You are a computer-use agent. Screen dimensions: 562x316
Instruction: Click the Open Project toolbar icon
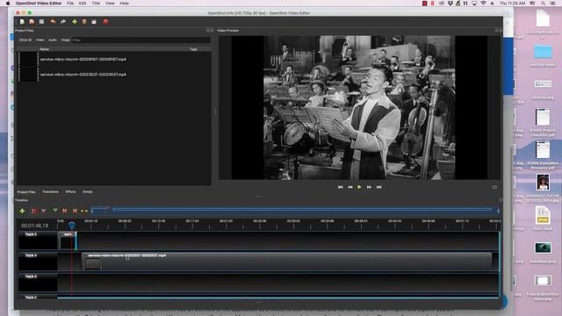click(32, 22)
